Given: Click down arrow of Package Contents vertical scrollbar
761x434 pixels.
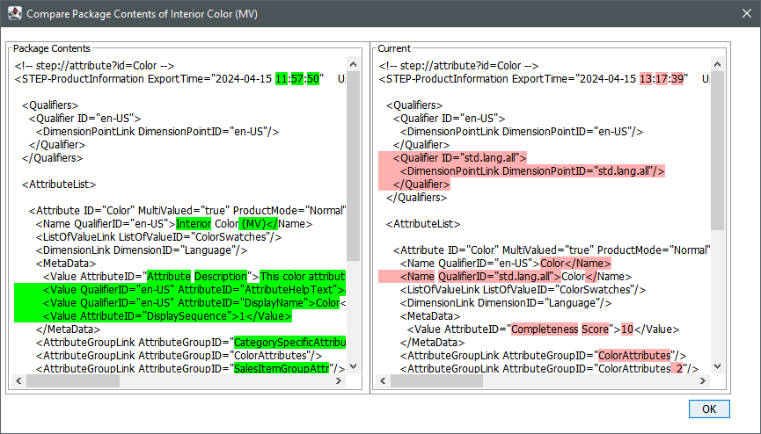Looking at the screenshot, I should [353, 367].
